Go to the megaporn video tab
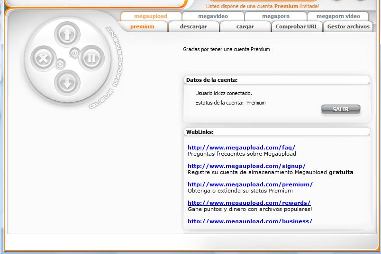This screenshot has height=254, width=381. (338, 16)
